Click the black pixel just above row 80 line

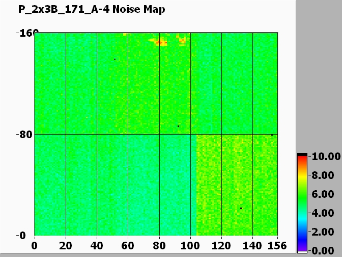tap(178, 126)
